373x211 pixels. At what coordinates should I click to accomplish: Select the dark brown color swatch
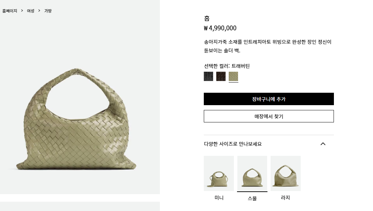point(221,76)
